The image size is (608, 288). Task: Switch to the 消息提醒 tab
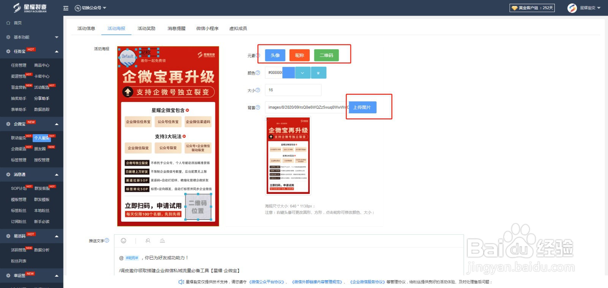point(176,28)
